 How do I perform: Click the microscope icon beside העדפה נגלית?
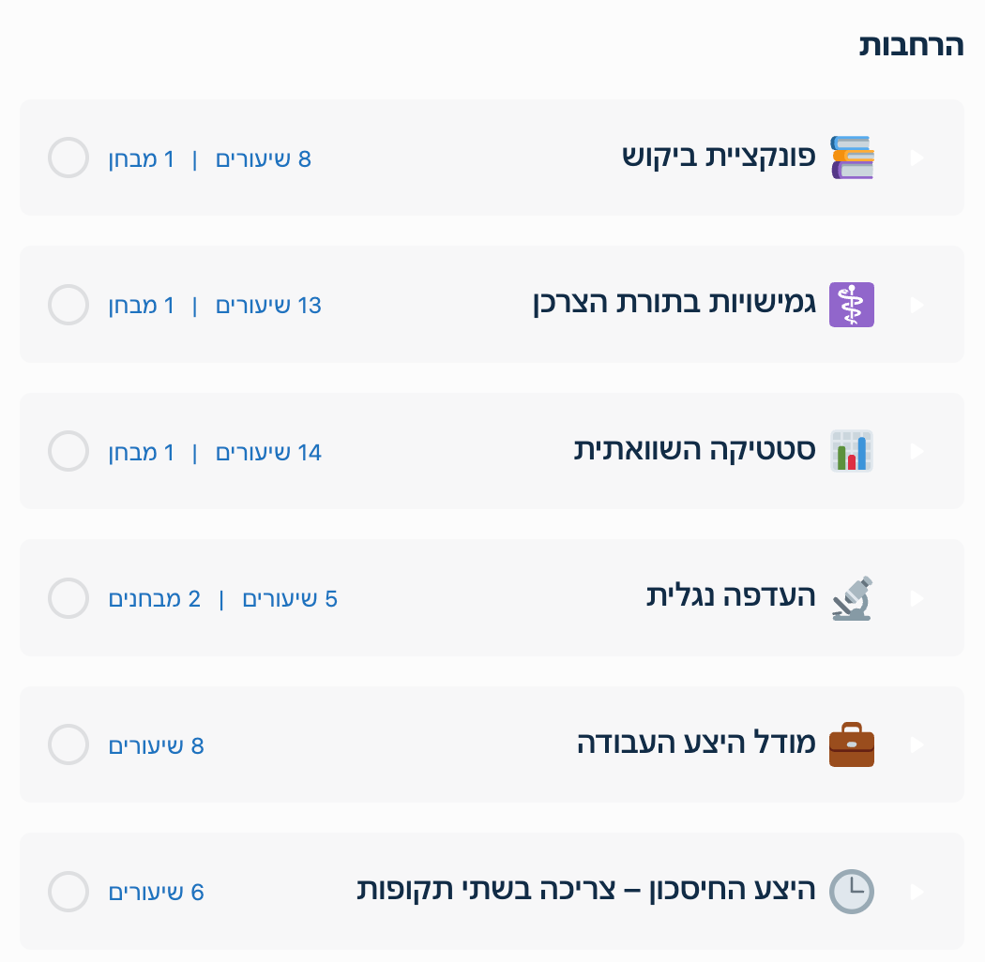coord(852,598)
